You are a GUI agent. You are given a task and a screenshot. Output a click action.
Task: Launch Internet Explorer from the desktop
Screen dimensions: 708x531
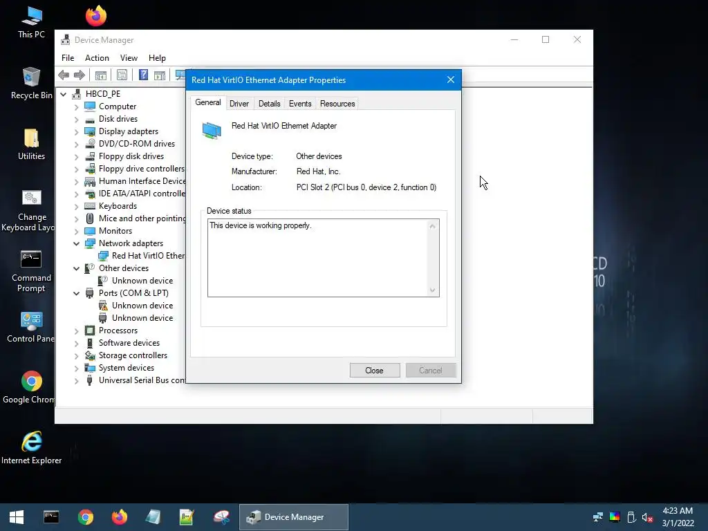32,448
